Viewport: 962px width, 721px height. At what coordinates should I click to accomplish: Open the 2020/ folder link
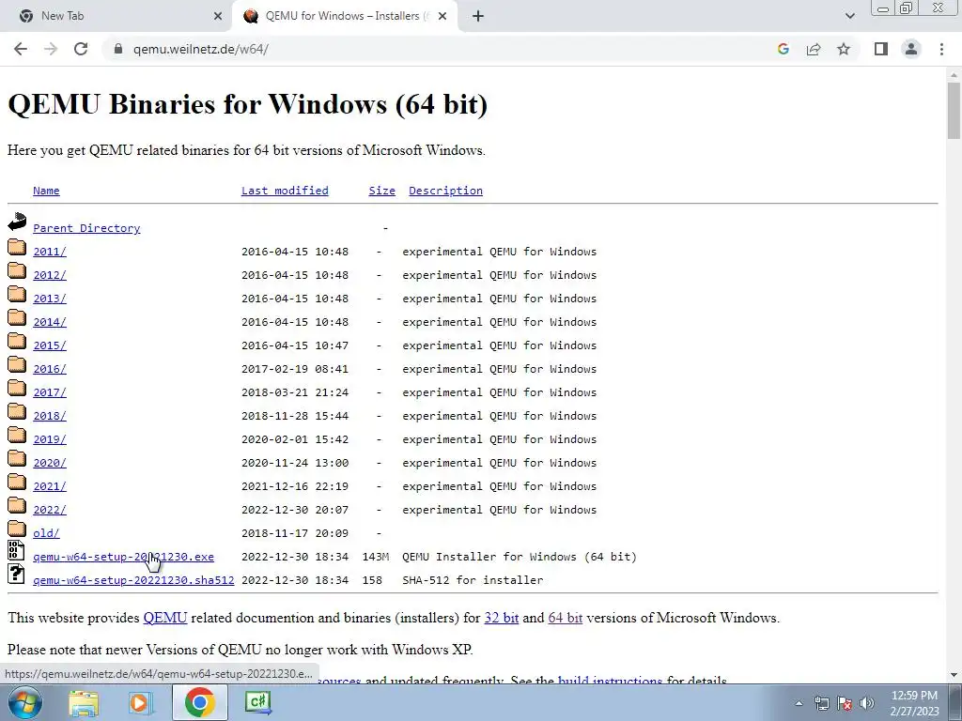tap(49, 463)
